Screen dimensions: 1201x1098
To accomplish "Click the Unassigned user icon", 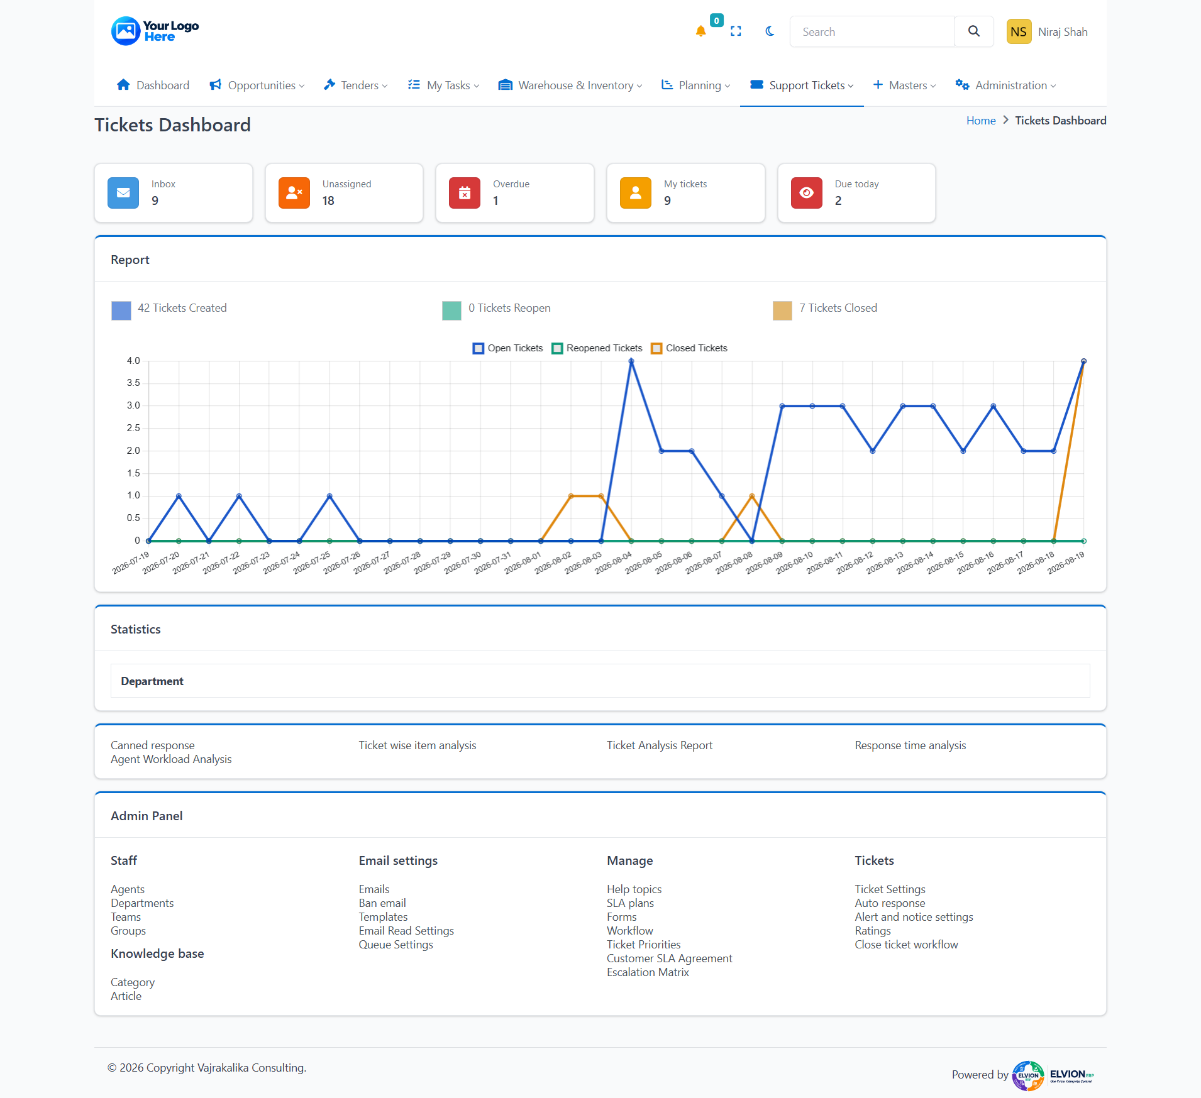I will [294, 193].
